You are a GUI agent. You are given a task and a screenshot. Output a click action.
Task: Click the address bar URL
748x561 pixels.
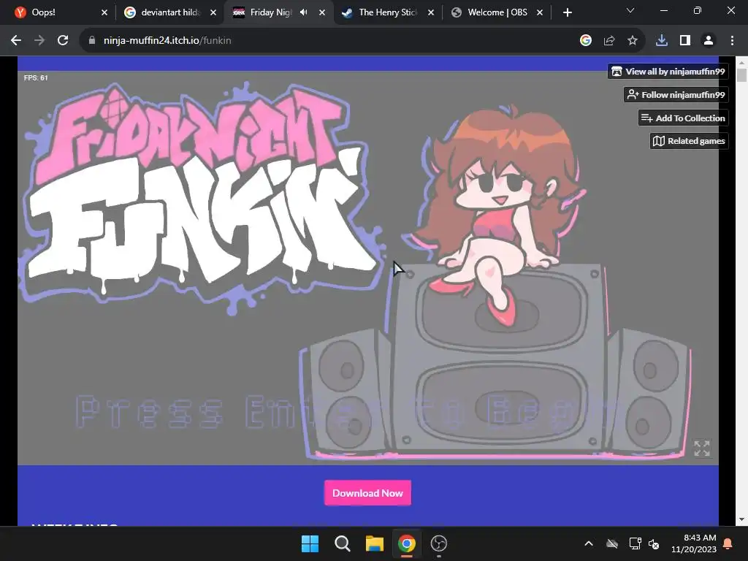(x=167, y=41)
